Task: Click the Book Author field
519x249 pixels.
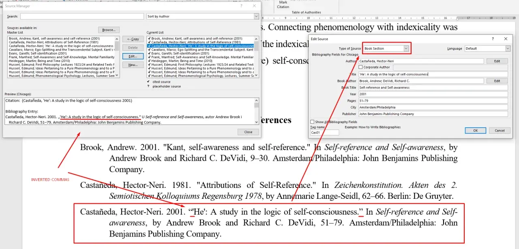Action: [x=421, y=81]
